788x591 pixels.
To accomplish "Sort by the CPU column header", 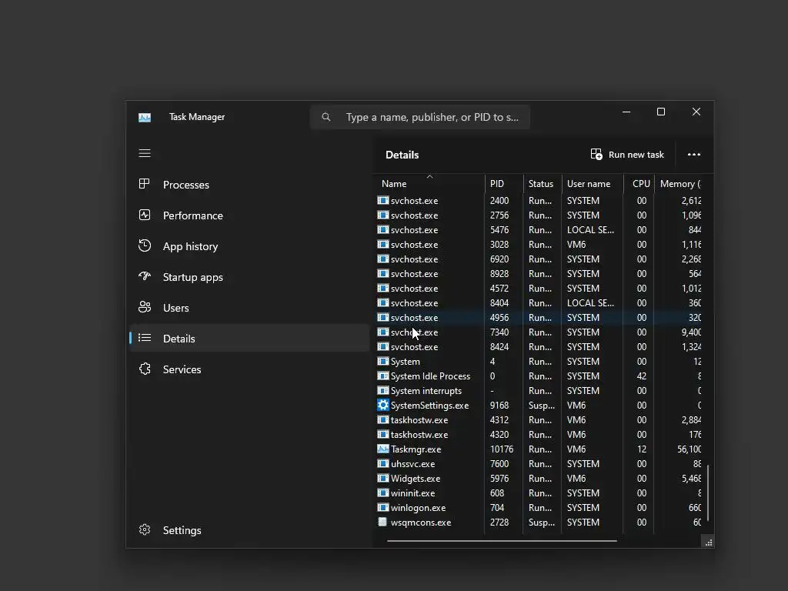I will (639, 183).
